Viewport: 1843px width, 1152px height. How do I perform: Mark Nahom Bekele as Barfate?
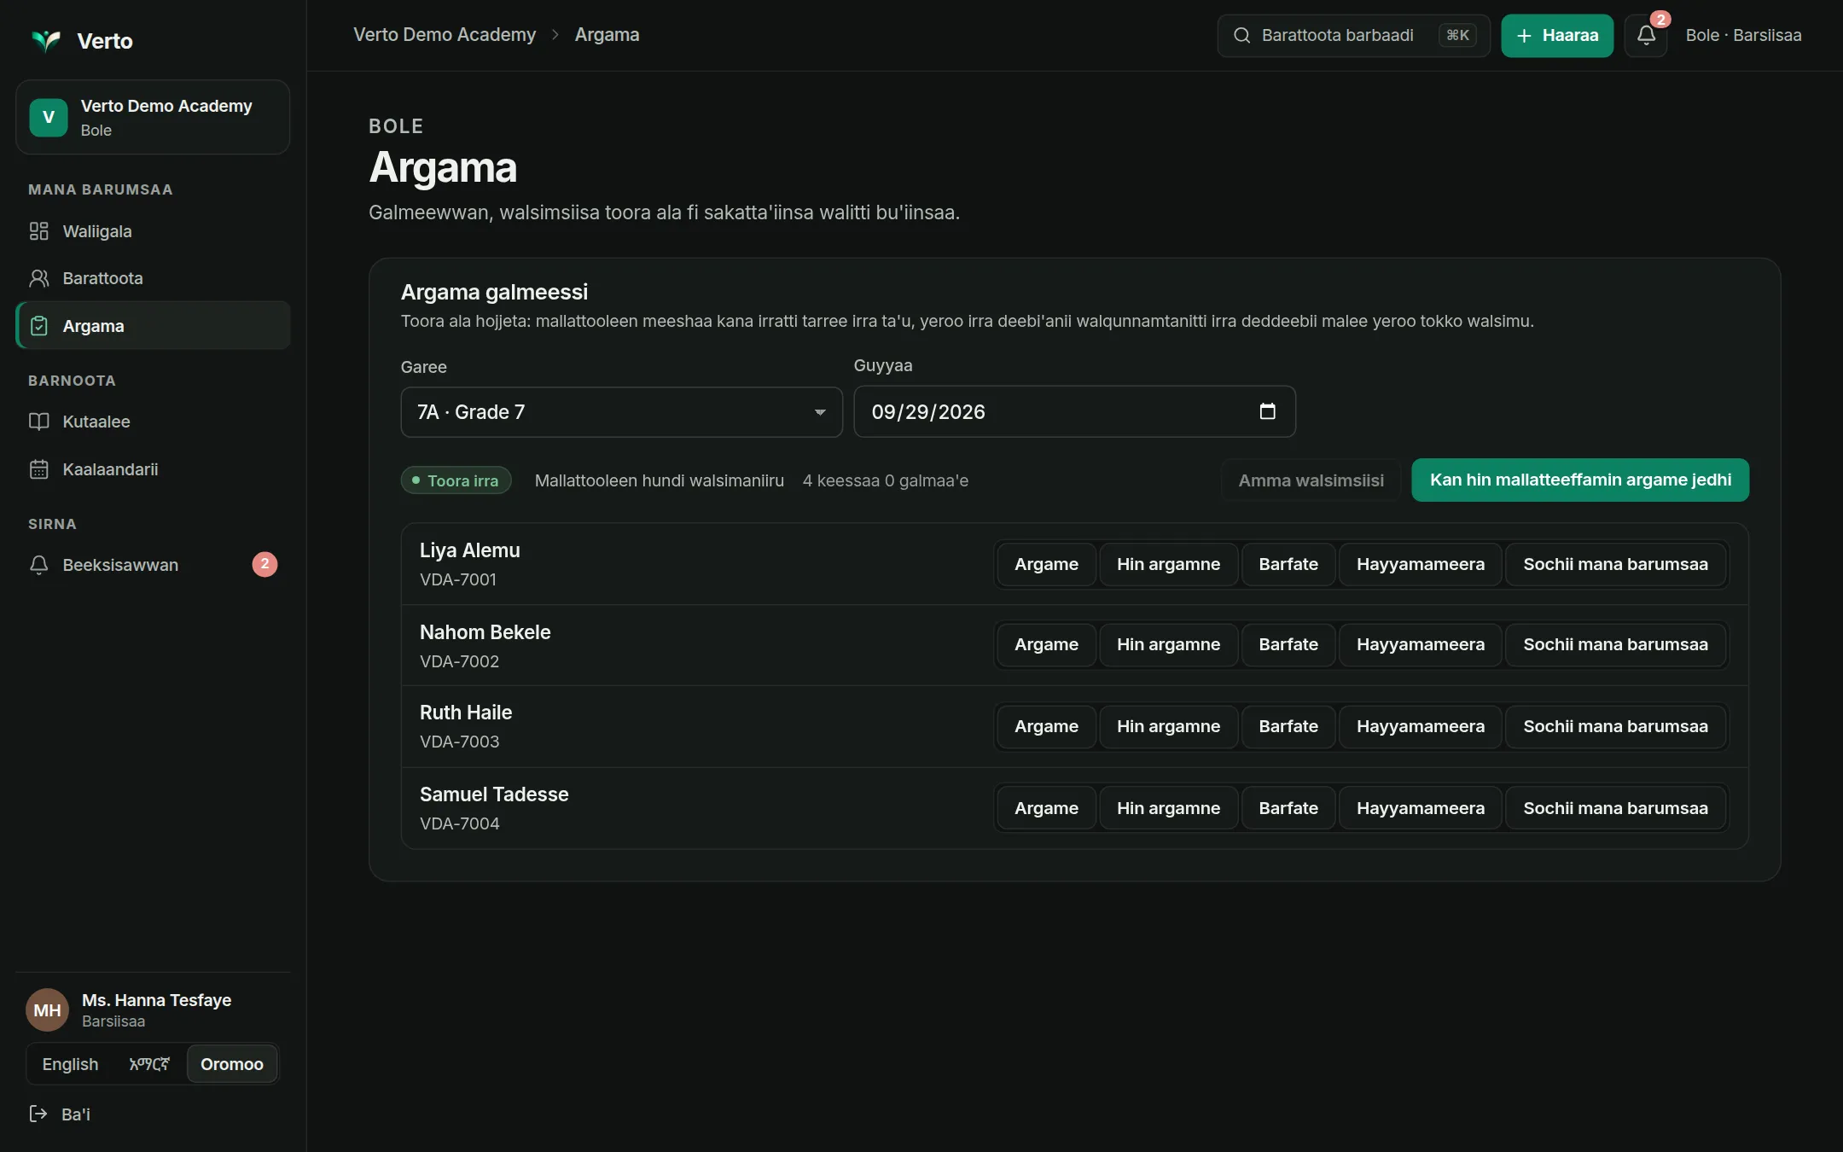[1288, 644]
